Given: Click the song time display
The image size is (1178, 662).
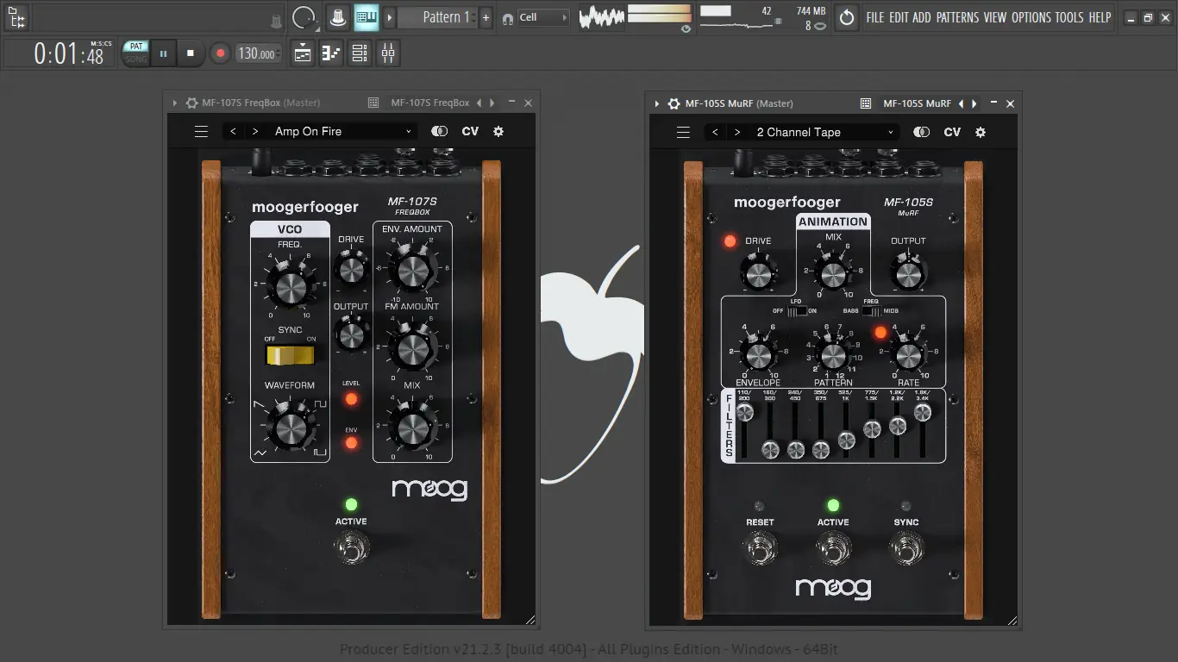Looking at the screenshot, I should (x=68, y=53).
